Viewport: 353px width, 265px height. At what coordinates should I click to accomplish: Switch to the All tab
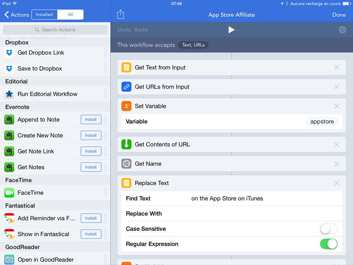(71, 15)
